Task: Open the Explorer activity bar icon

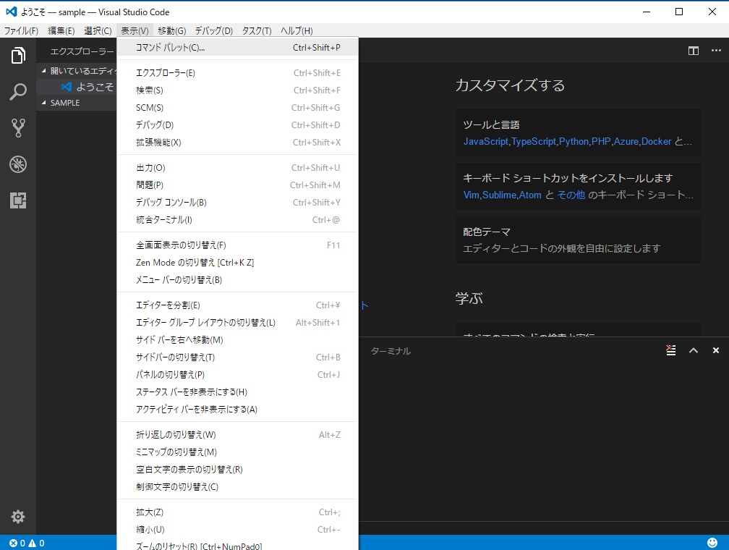Action: coord(18,56)
